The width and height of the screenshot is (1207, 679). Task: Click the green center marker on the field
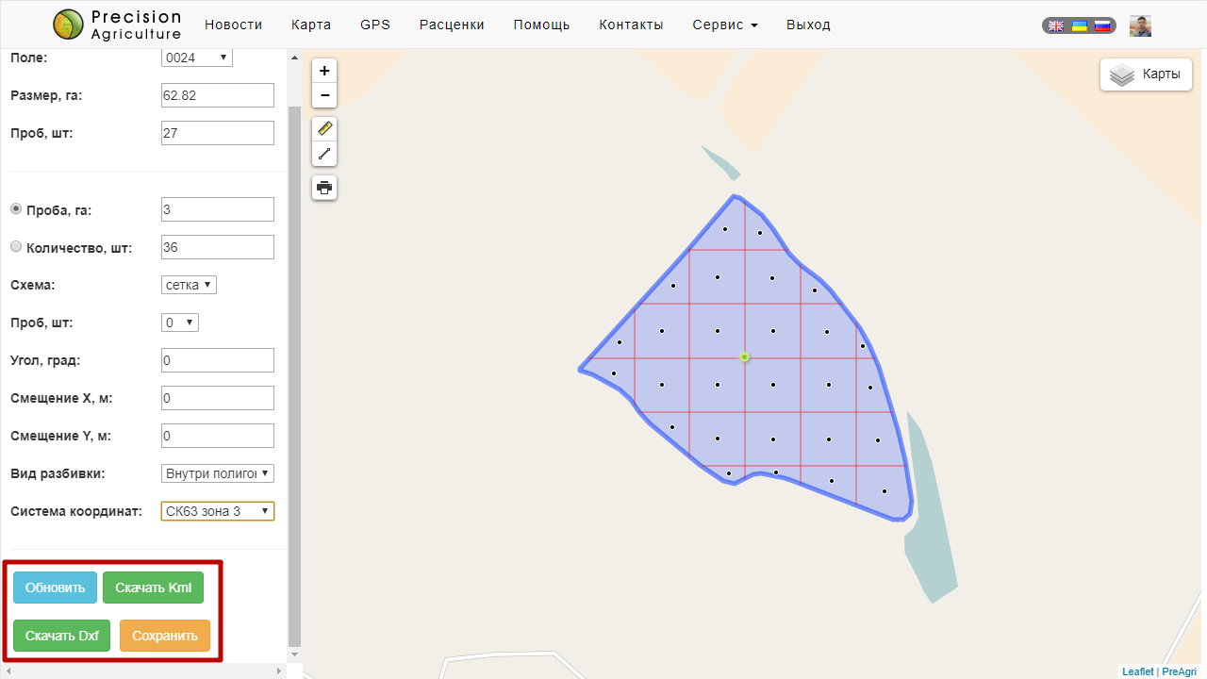point(745,357)
